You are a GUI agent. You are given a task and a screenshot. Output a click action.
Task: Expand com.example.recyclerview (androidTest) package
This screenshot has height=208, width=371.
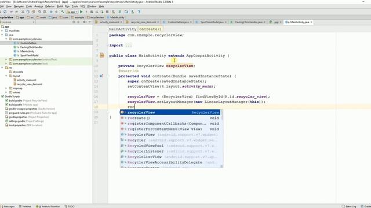pos(6,60)
